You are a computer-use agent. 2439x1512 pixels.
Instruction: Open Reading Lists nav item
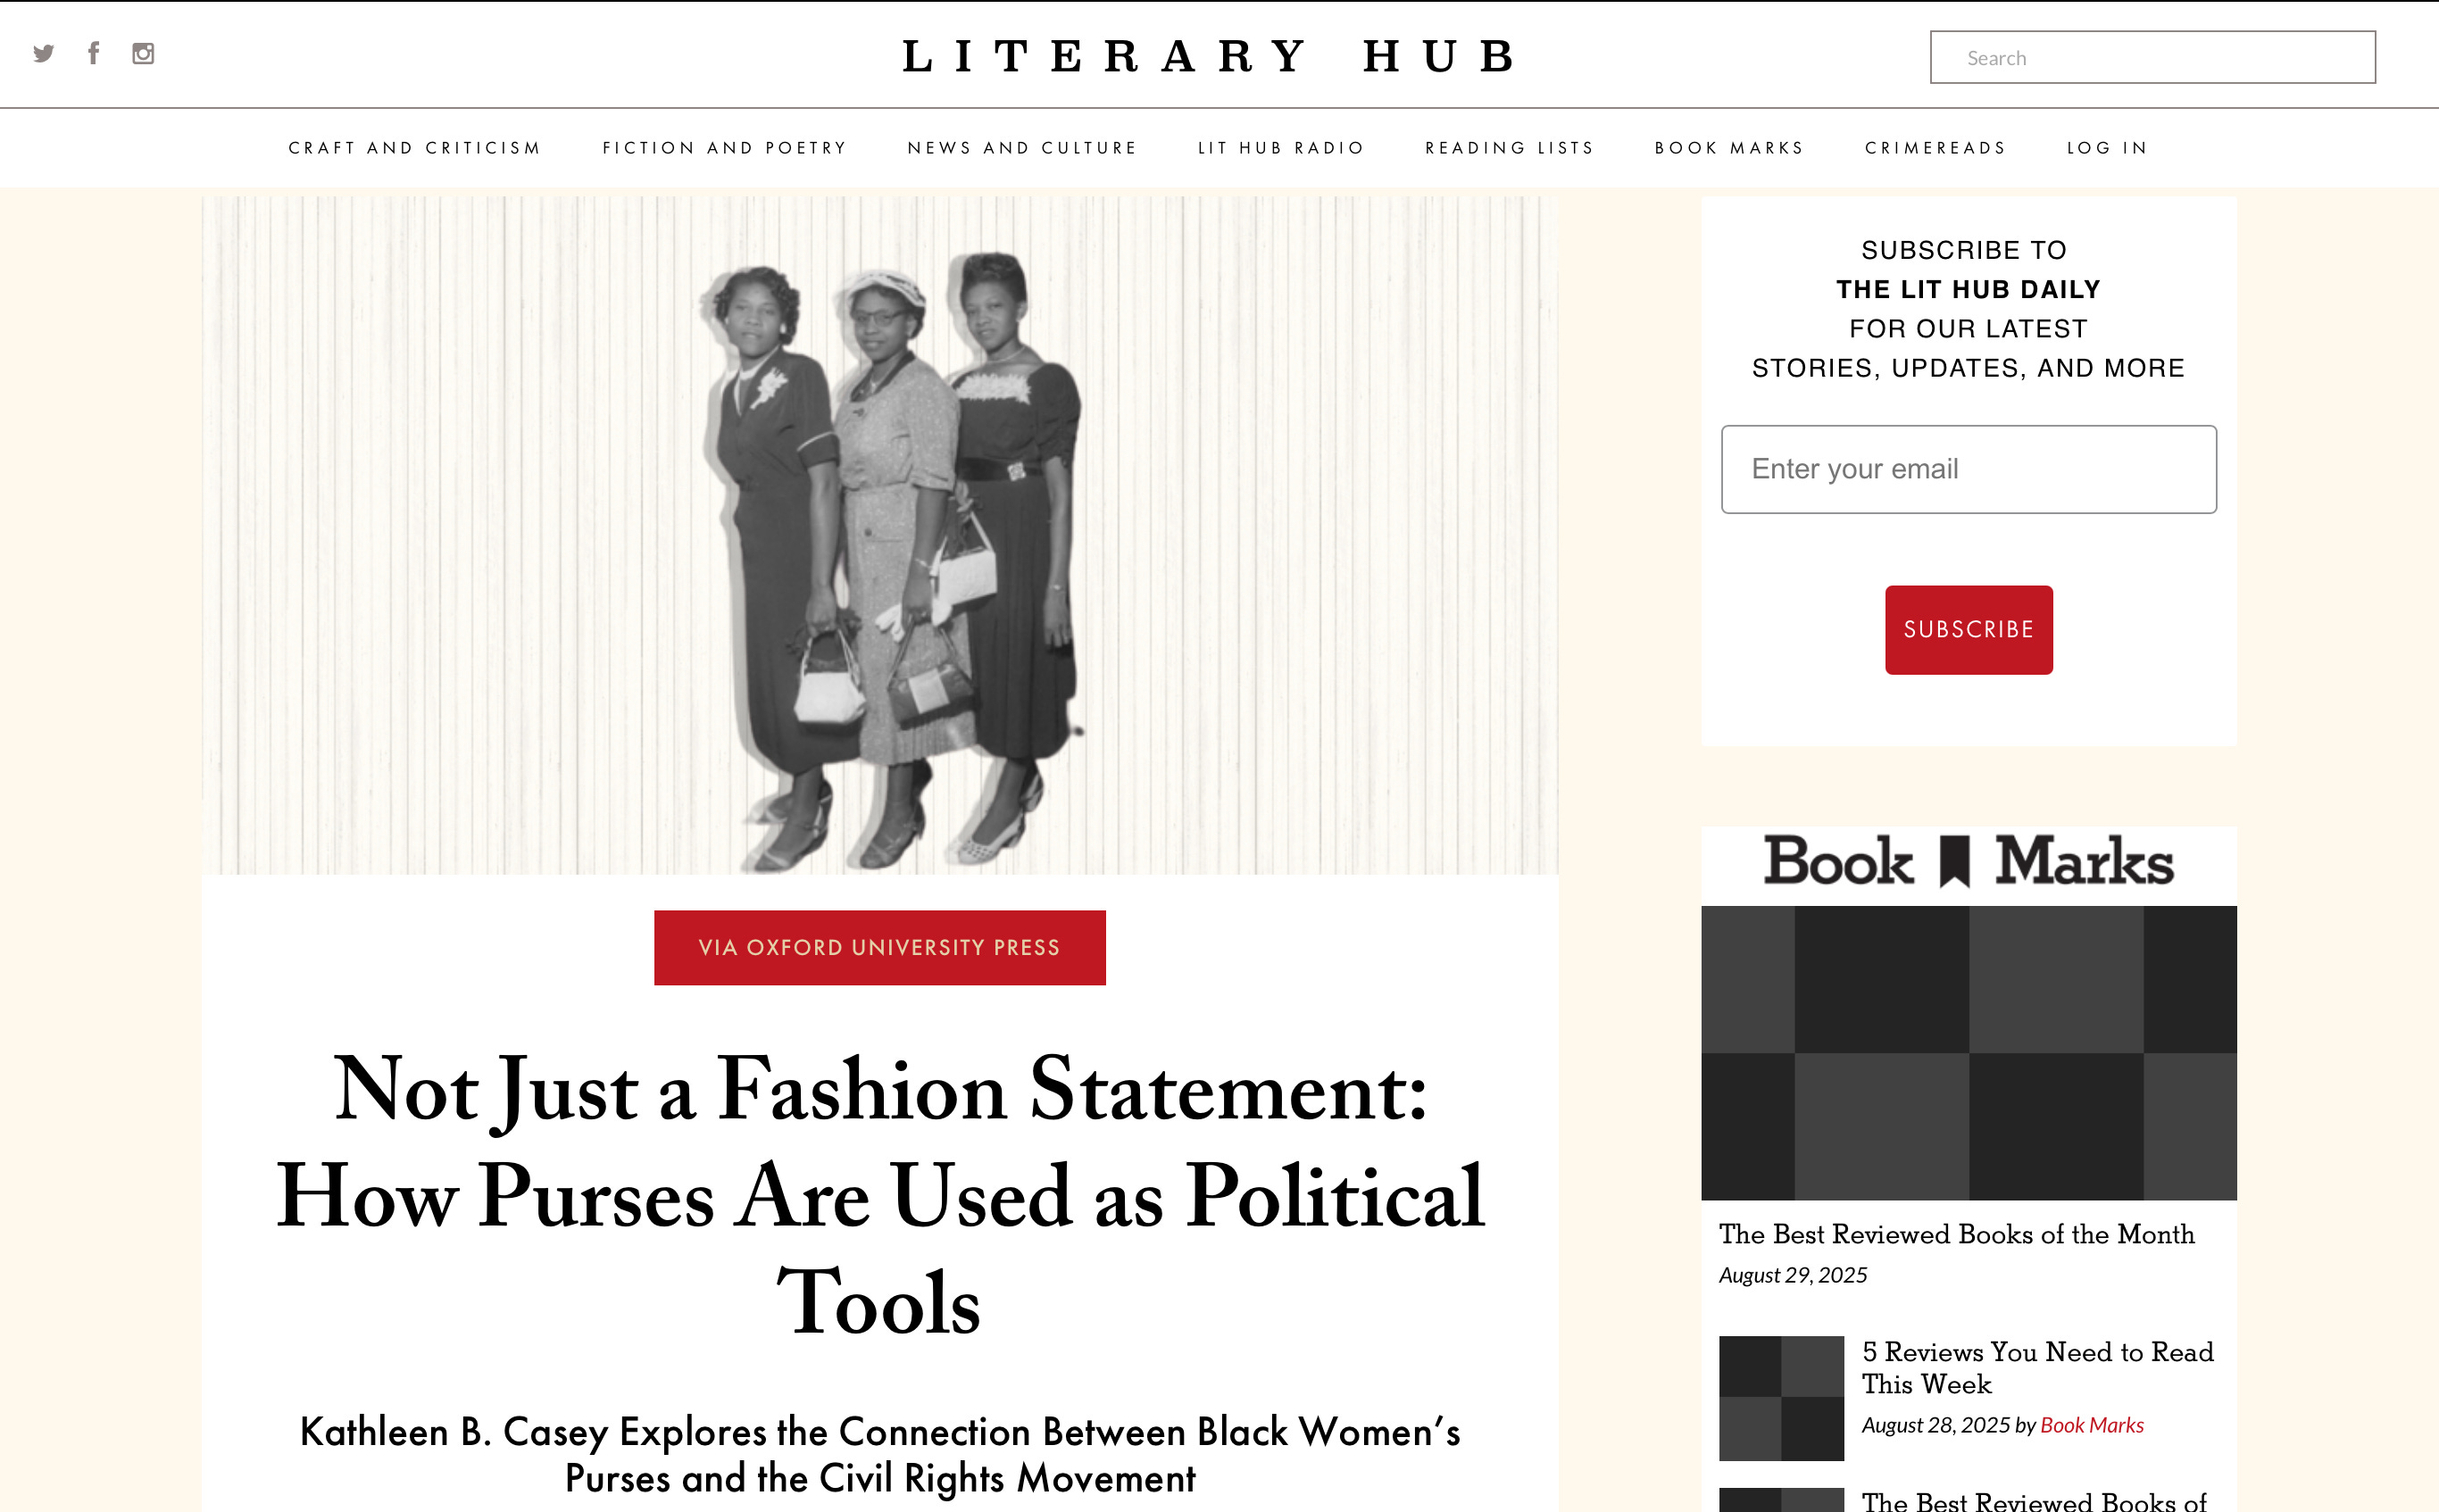pos(1509,148)
